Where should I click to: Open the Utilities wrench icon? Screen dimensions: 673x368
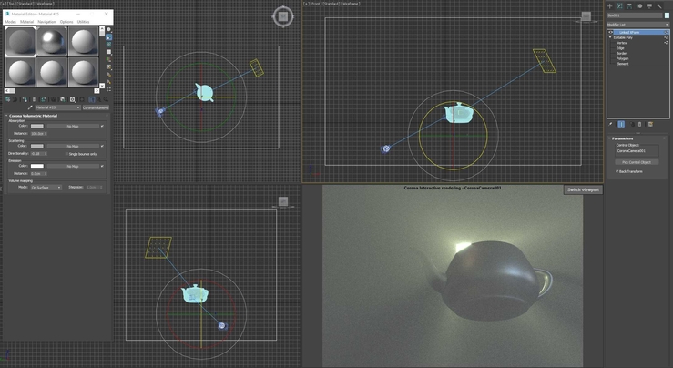tap(659, 6)
